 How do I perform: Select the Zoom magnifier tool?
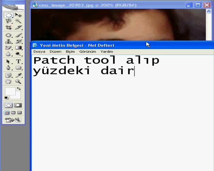[18, 82]
